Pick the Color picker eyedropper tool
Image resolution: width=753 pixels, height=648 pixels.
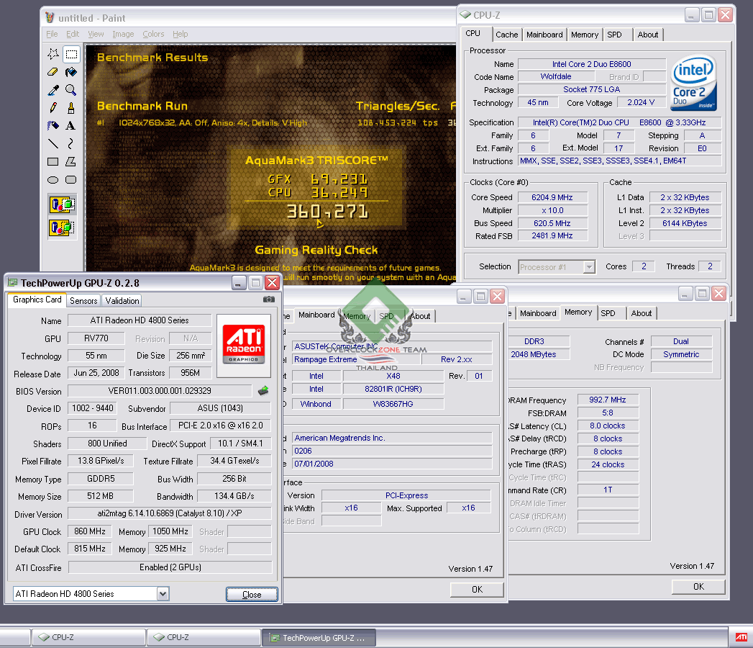coord(53,90)
